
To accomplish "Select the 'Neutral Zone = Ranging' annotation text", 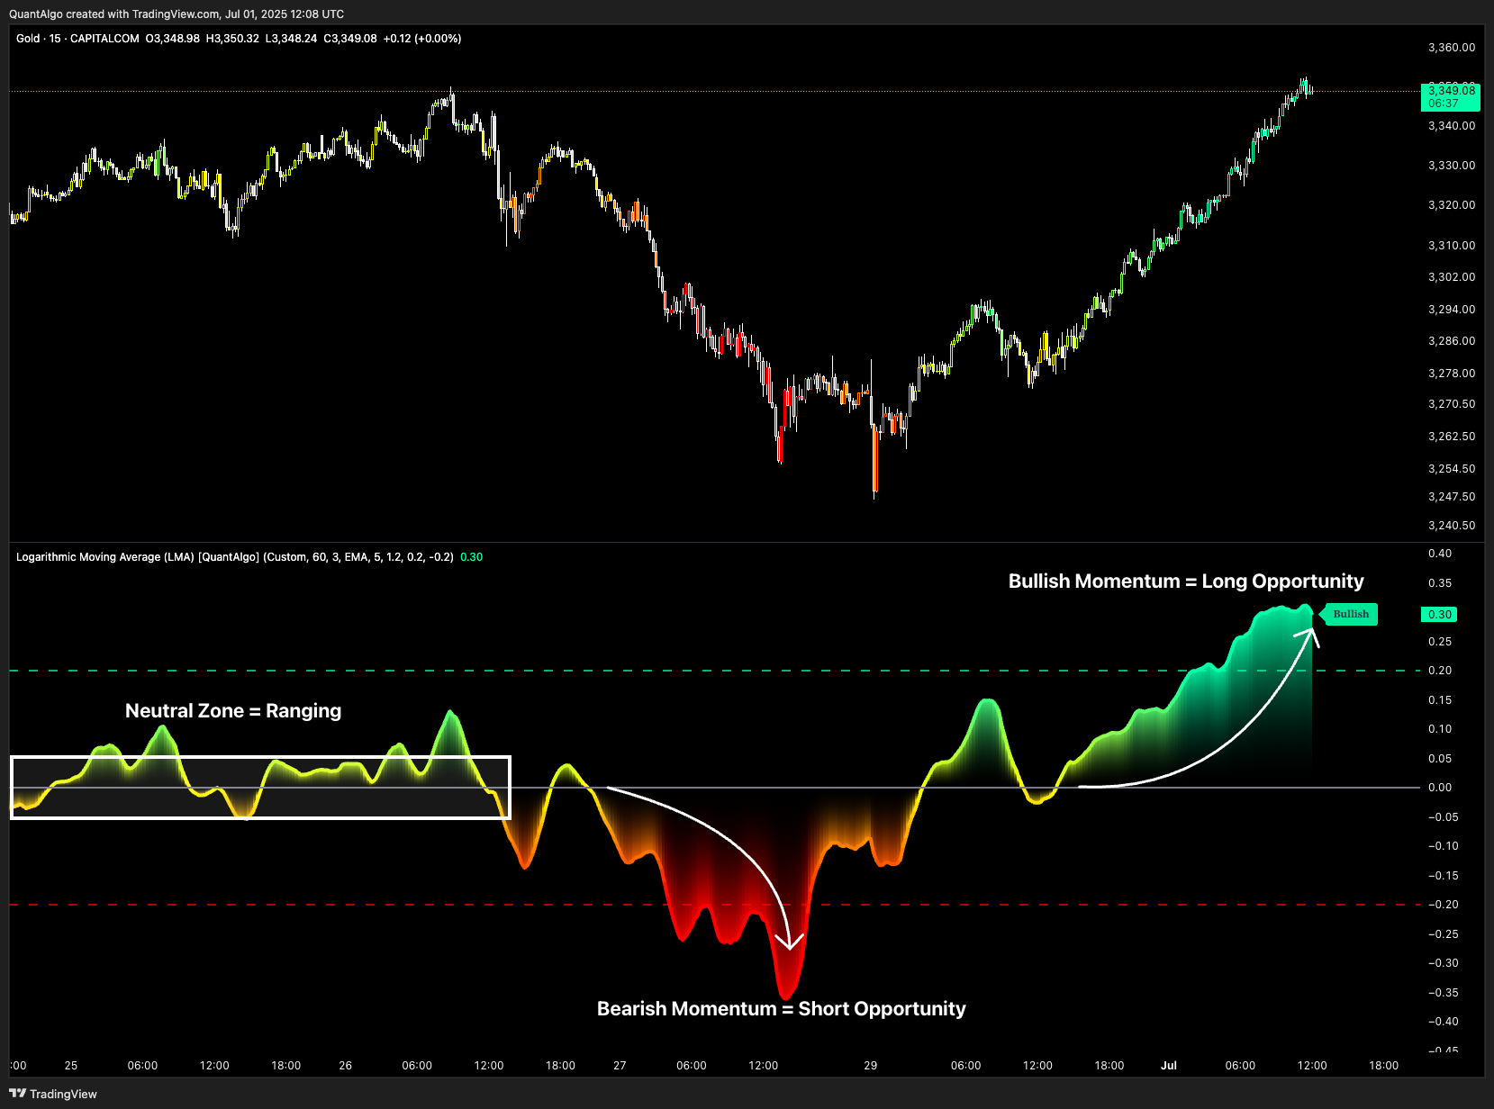I will click(x=233, y=711).
